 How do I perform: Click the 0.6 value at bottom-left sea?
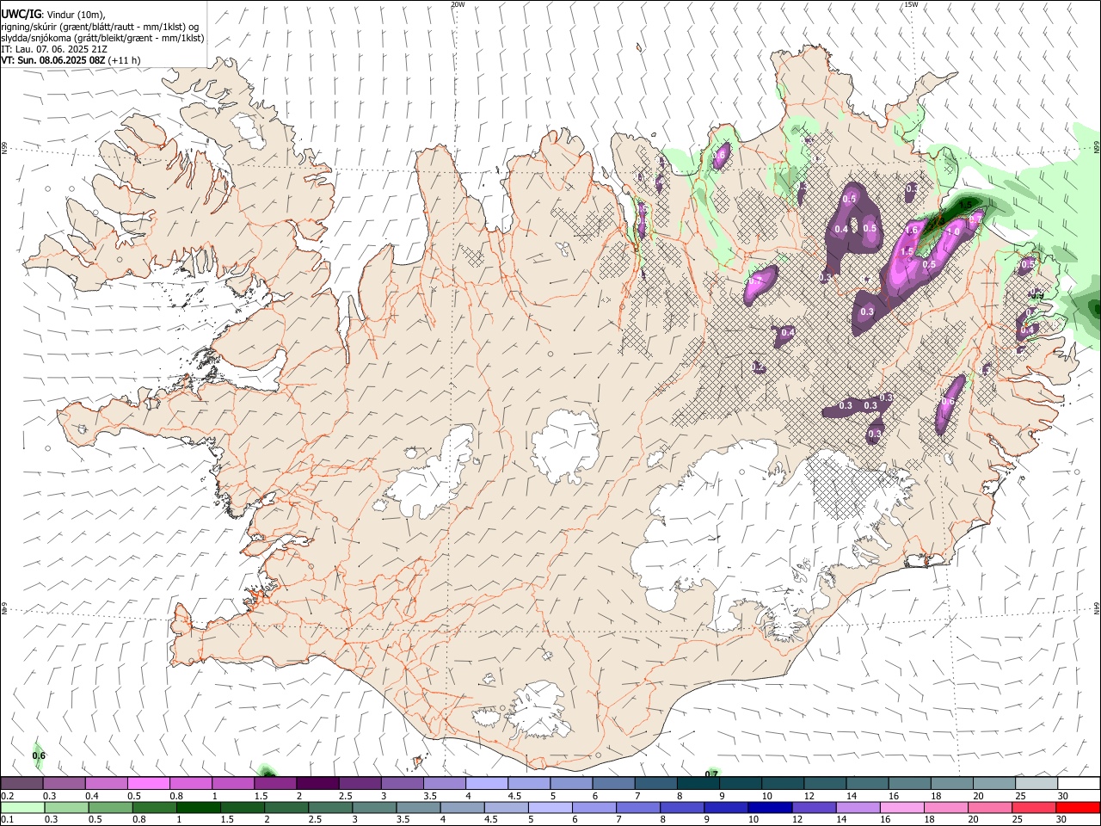coord(39,756)
